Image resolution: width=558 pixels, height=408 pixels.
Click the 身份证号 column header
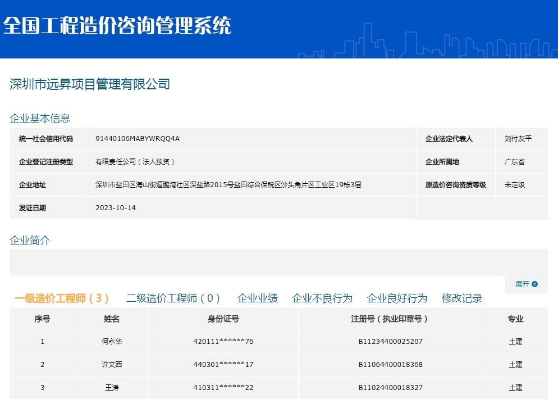tap(223, 319)
